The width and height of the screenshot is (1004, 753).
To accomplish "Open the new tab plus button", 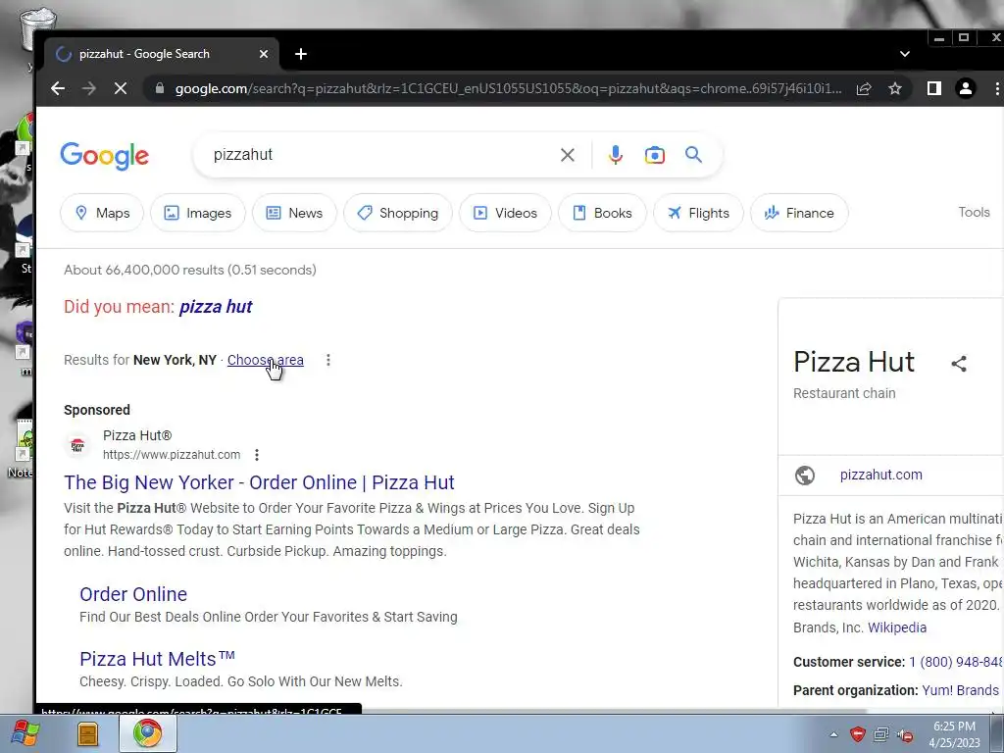I will point(301,55).
